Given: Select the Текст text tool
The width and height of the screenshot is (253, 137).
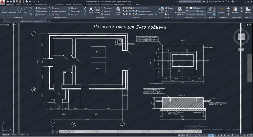Looking at the screenshot, I should 91,10.
